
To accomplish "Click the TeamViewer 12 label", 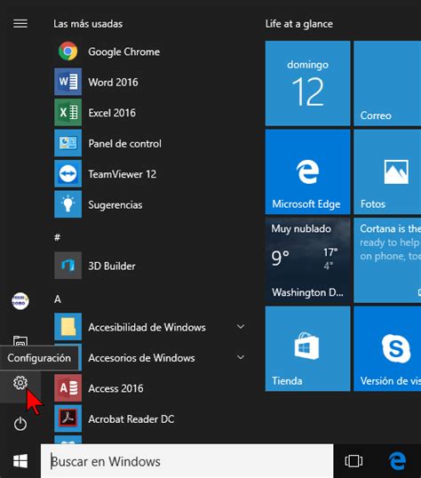I will (x=123, y=174).
